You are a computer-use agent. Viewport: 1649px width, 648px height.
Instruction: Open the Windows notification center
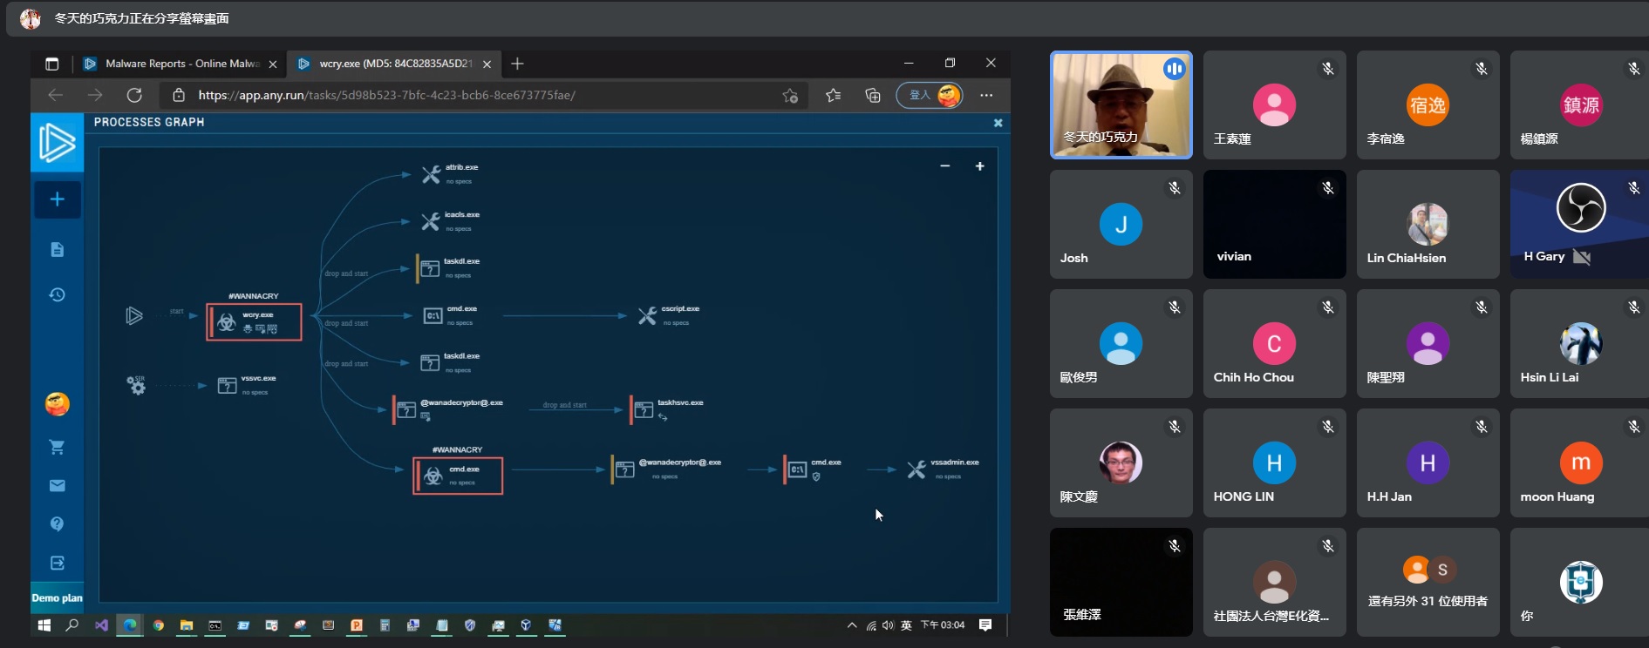[985, 624]
